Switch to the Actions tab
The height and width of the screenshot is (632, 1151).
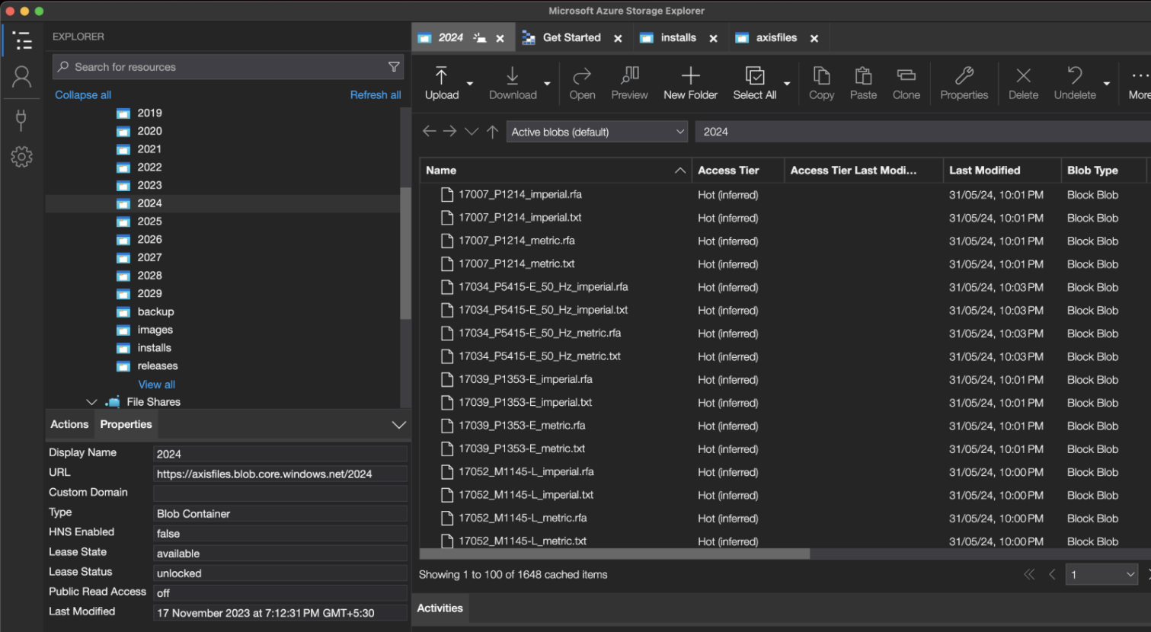pyautogui.click(x=69, y=425)
